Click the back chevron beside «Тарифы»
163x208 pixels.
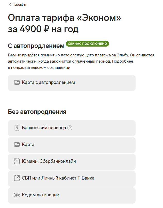(x=10, y=4)
